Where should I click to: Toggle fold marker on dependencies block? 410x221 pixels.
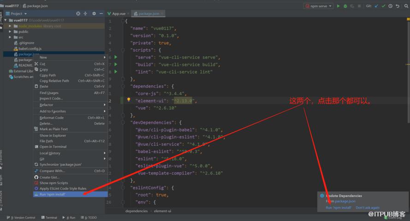tap(123, 86)
